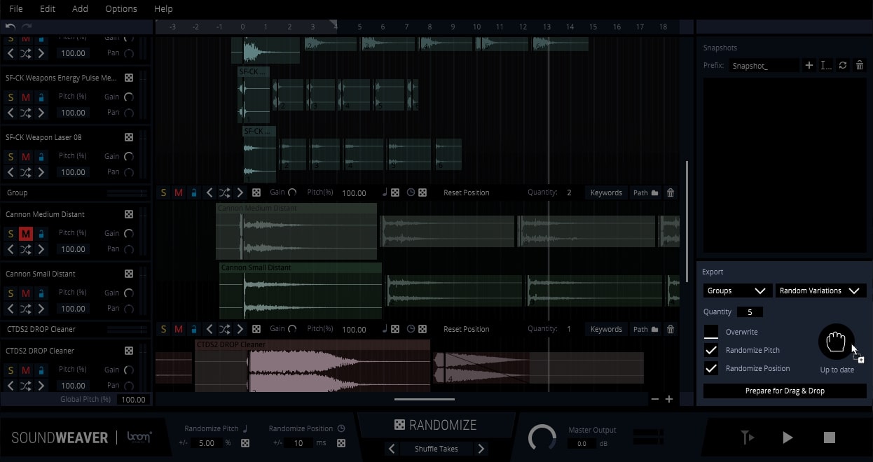Turn the Master Output knob
Image resolution: width=873 pixels, height=462 pixels.
(543, 437)
